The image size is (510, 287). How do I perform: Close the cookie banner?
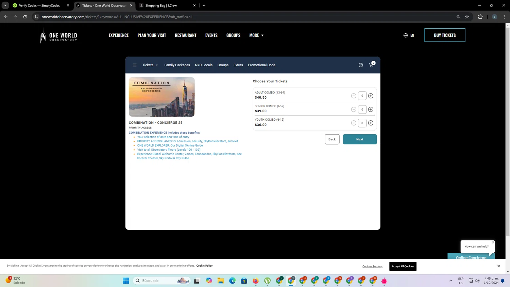[x=498, y=266]
